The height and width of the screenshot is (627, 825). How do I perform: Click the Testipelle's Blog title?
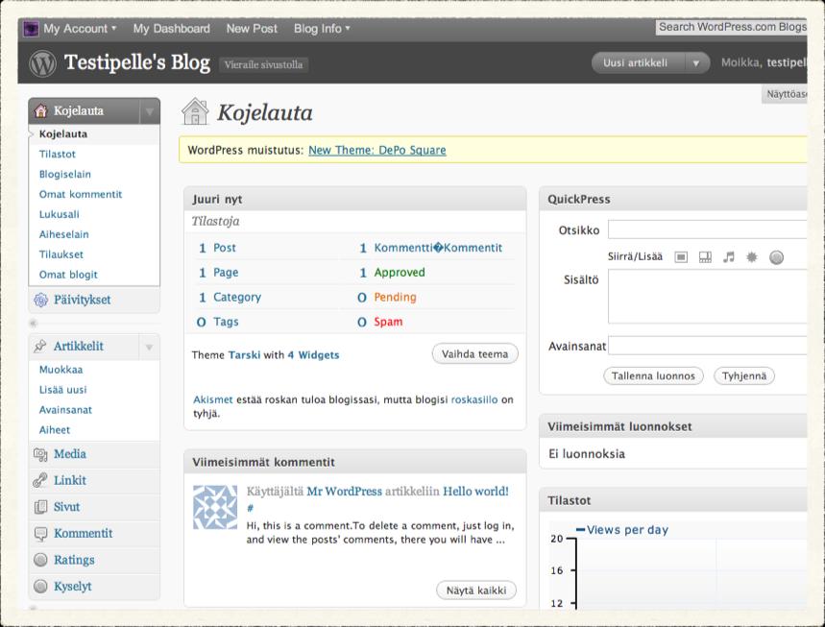pos(137,63)
